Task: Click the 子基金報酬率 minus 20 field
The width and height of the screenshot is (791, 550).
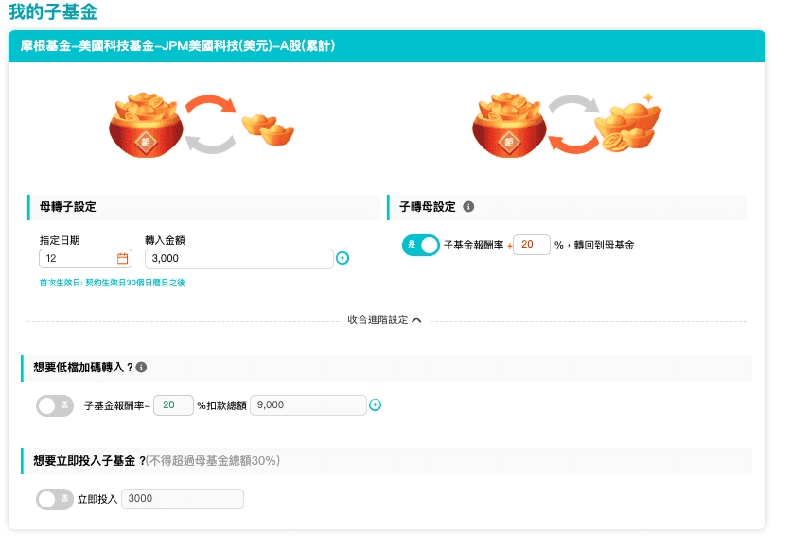Action: pos(173,405)
